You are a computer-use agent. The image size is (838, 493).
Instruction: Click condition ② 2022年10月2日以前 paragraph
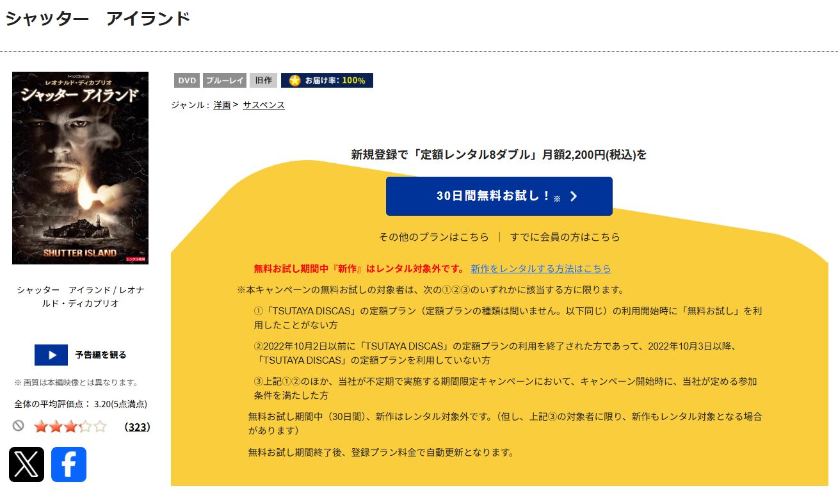point(497,353)
